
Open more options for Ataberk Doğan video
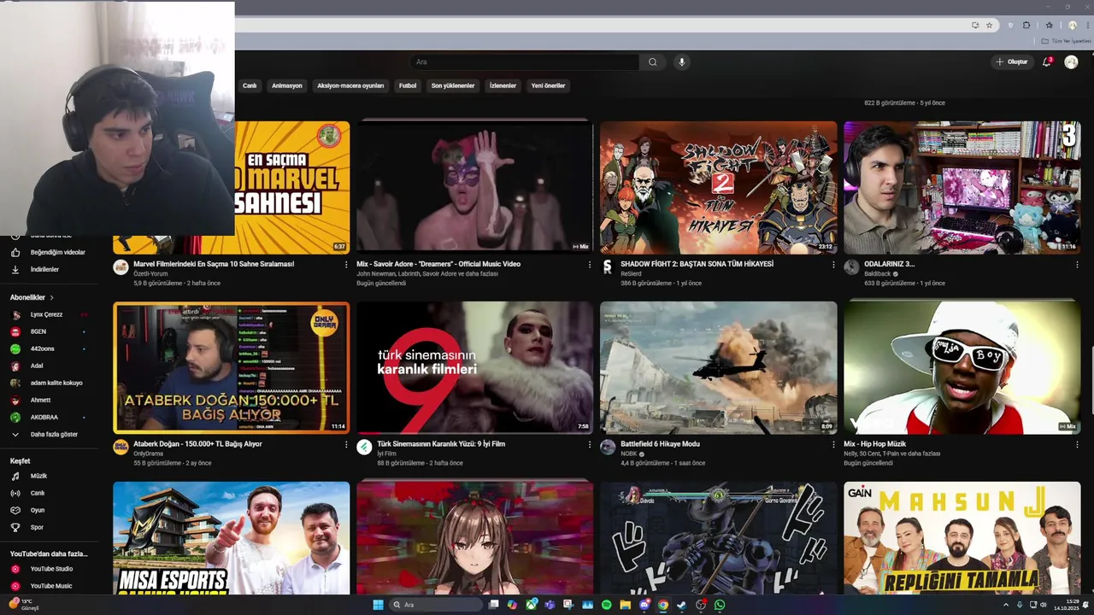[x=346, y=445]
